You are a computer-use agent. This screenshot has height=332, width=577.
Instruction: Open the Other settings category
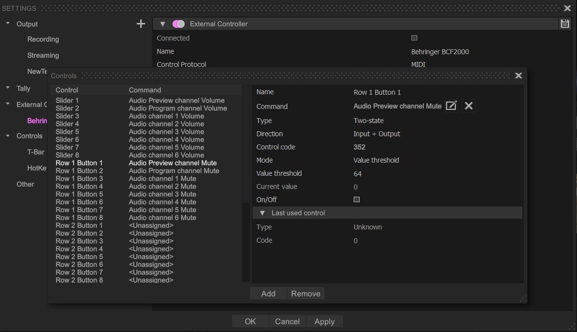coord(25,184)
